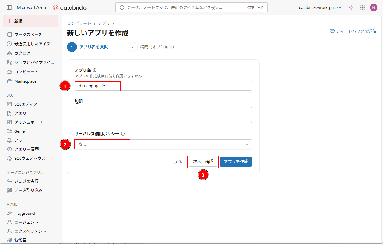Screen dimensions: 383x244
Task: Click the 次へ：構成 button
Action: 203,162
